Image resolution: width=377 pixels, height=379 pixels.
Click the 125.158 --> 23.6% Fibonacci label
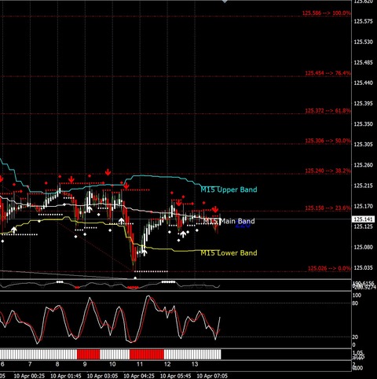(328, 208)
